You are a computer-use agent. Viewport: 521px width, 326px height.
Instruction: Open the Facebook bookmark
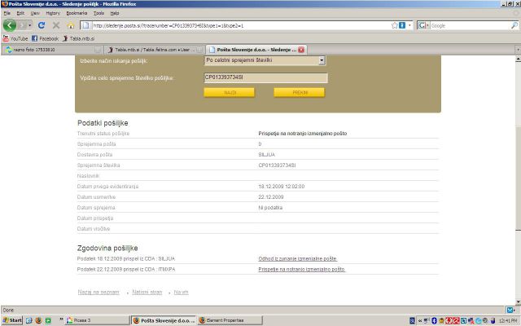45,38
